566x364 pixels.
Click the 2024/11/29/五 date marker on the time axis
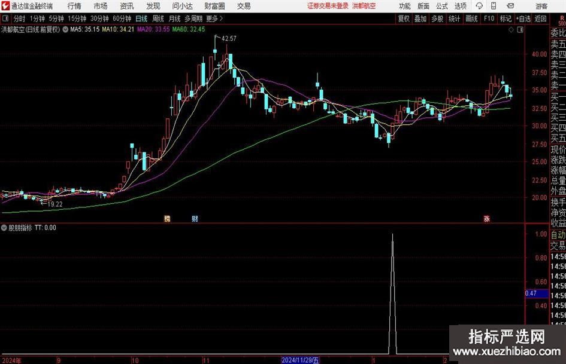click(x=300, y=360)
